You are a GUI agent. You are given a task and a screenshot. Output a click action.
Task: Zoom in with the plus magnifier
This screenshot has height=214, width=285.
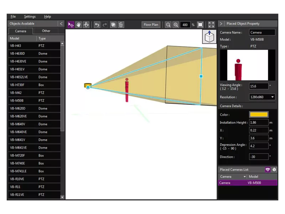[176, 25]
